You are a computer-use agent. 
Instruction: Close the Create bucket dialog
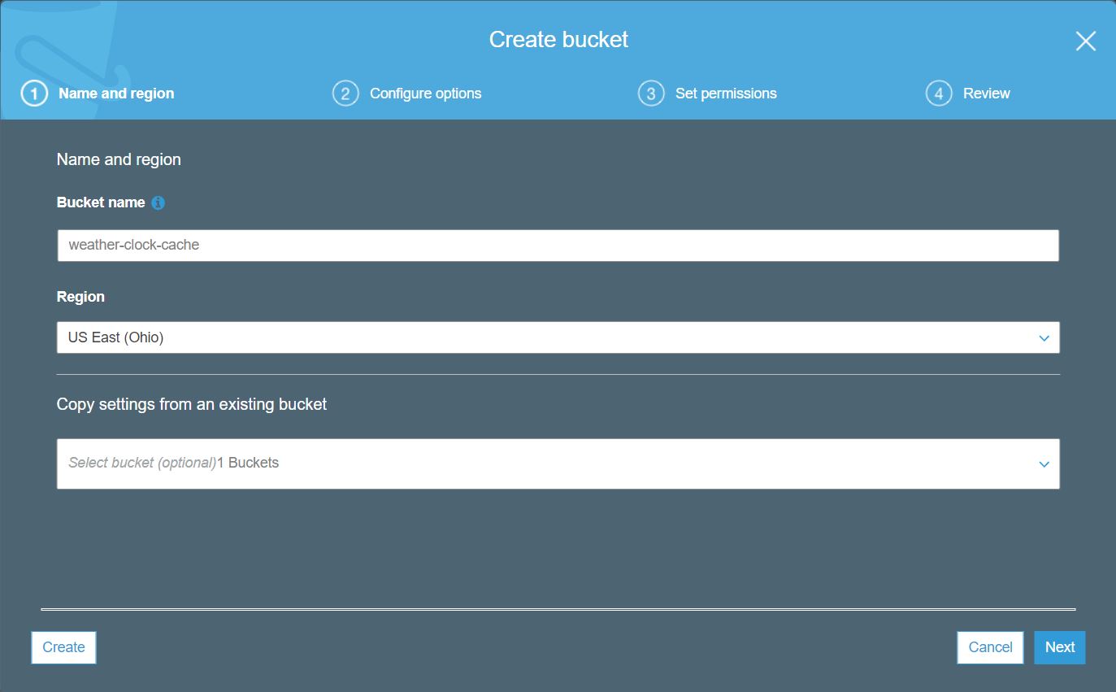click(1085, 41)
